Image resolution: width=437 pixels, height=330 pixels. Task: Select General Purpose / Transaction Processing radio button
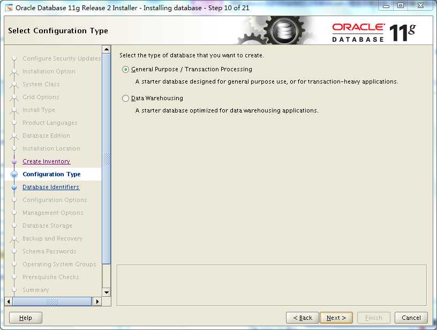pyautogui.click(x=125, y=70)
